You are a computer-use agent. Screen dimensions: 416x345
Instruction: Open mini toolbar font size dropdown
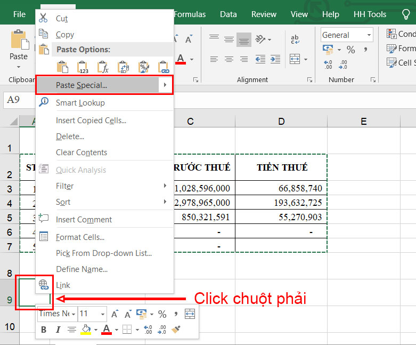click(103, 314)
